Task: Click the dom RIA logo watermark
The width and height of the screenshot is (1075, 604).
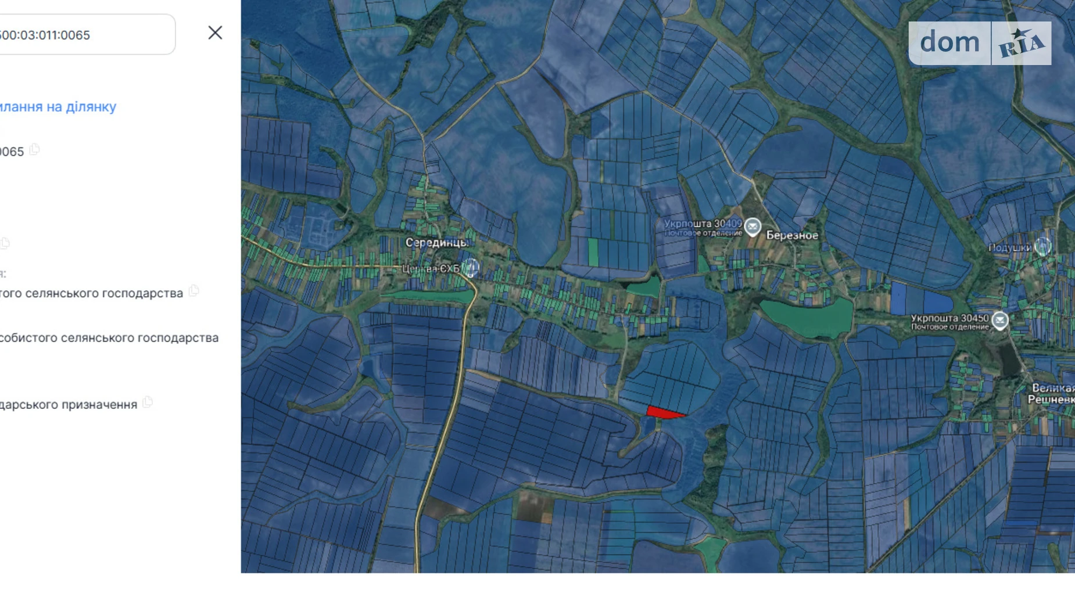Action: (980, 43)
